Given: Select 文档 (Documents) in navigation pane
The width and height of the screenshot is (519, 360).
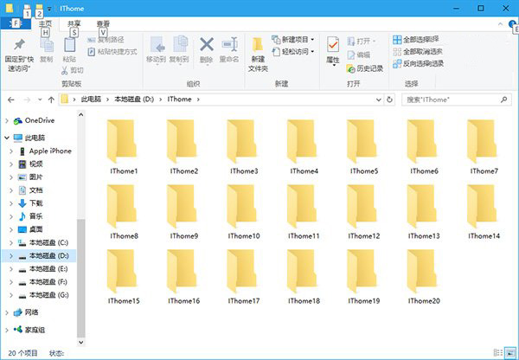Looking at the screenshot, I should [35, 190].
